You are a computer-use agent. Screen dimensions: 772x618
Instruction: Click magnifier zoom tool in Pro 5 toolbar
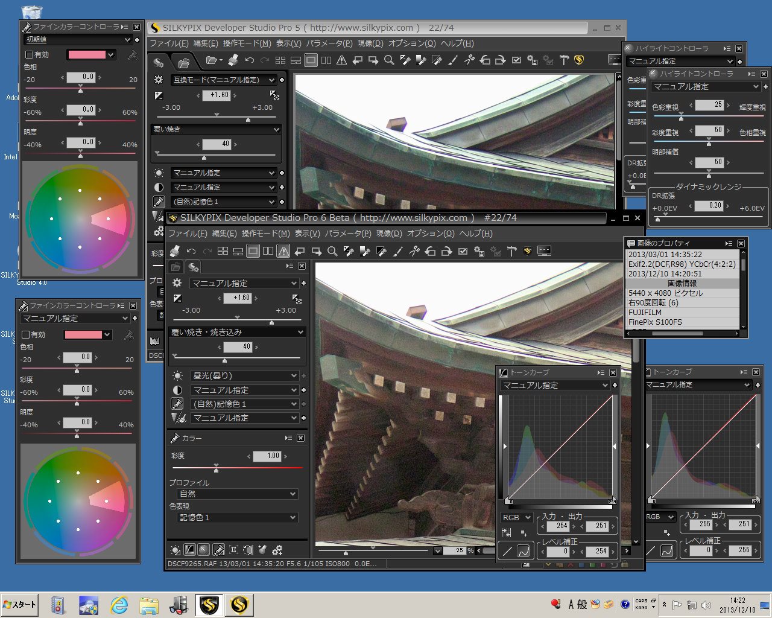pos(389,60)
